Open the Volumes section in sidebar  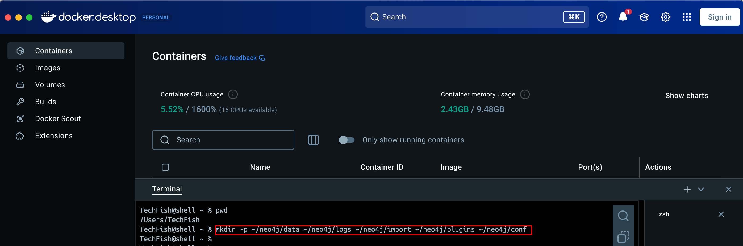[x=66, y=85]
